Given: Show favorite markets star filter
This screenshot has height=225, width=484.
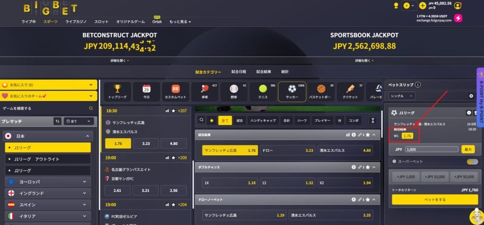Looking at the screenshot, I should pos(211,120).
